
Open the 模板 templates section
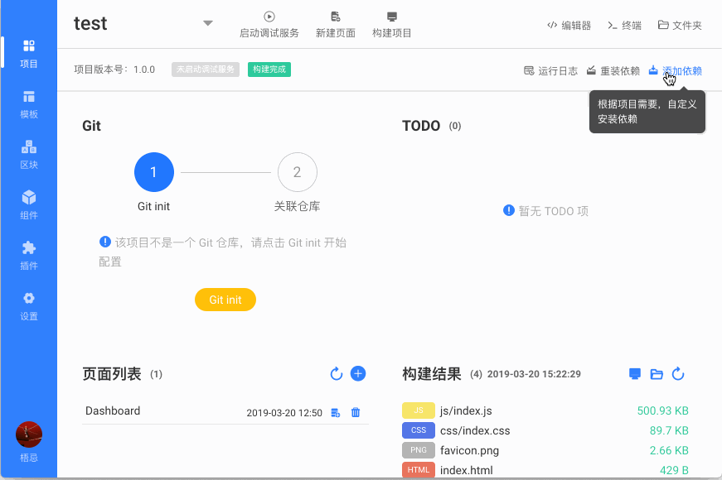28,104
